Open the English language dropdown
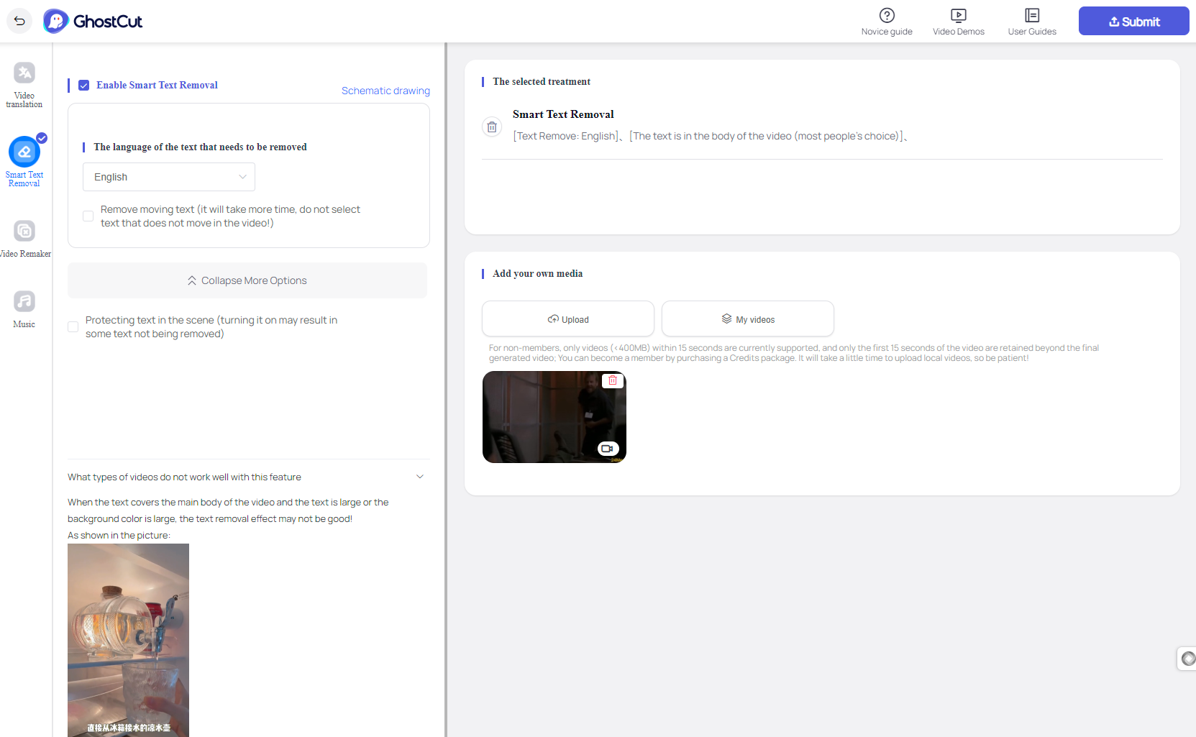This screenshot has height=737, width=1196. 169,177
